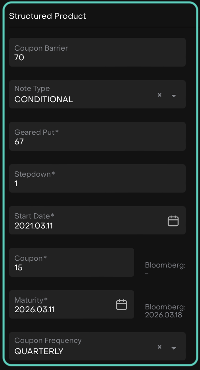Select the Bloomberg label beside Coupon
The height and width of the screenshot is (370, 200).
pos(165,265)
